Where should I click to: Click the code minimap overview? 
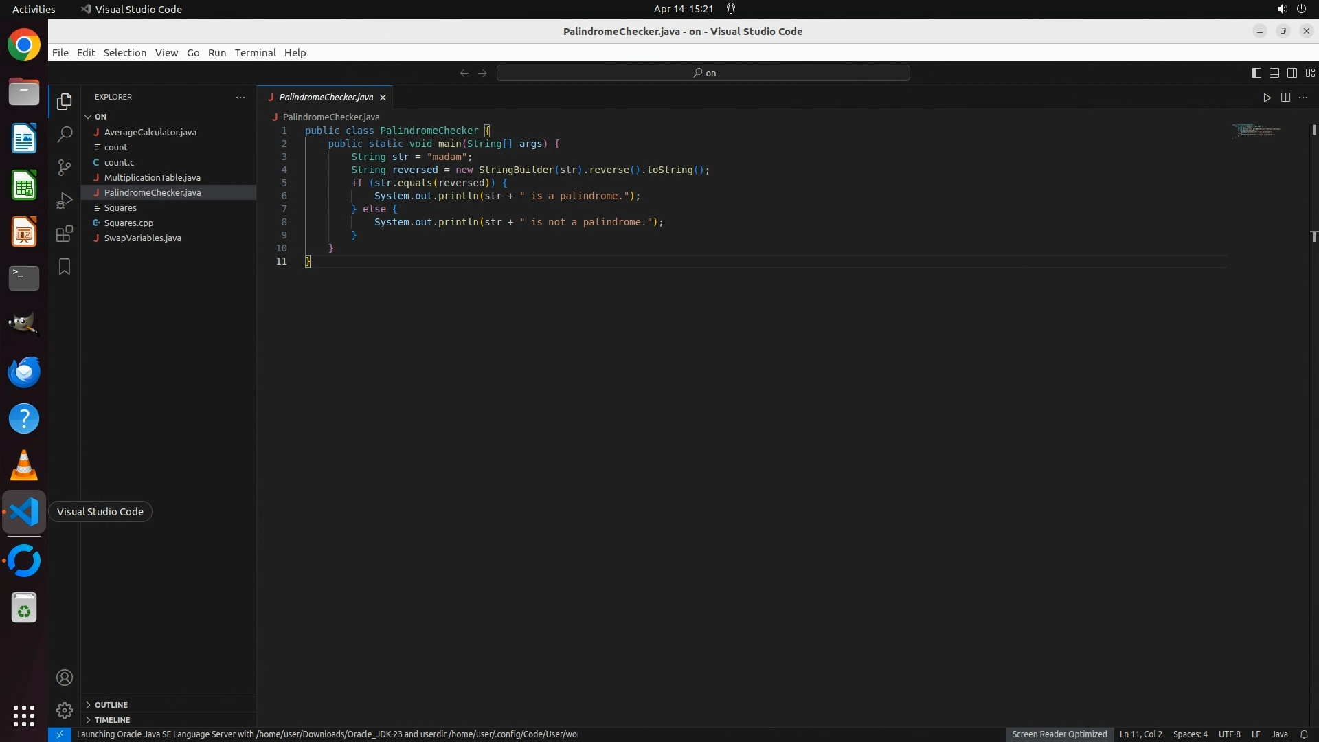[x=1256, y=130]
